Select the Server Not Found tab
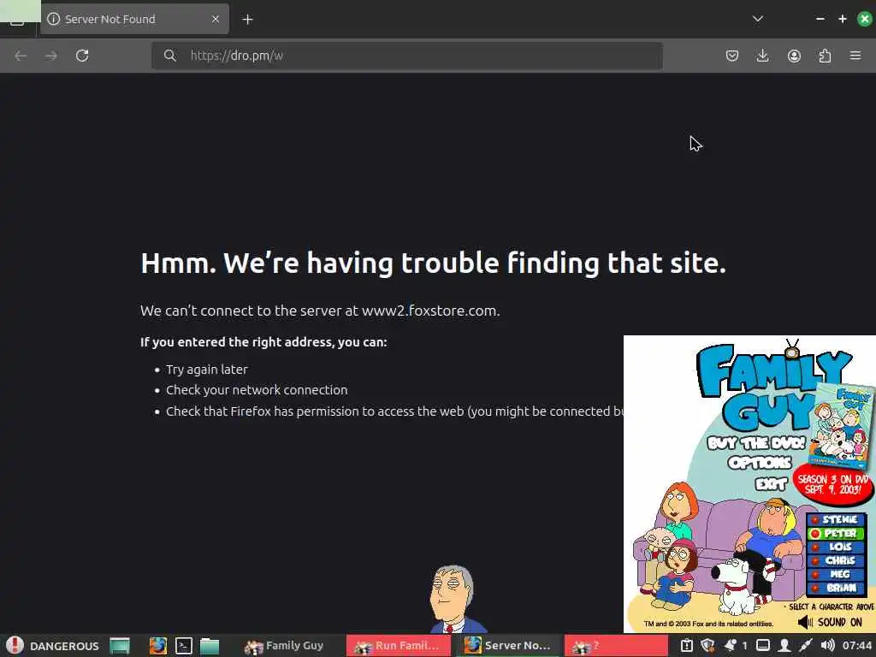The image size is (876, 657). pyautogui.click(x=134, y=19)
